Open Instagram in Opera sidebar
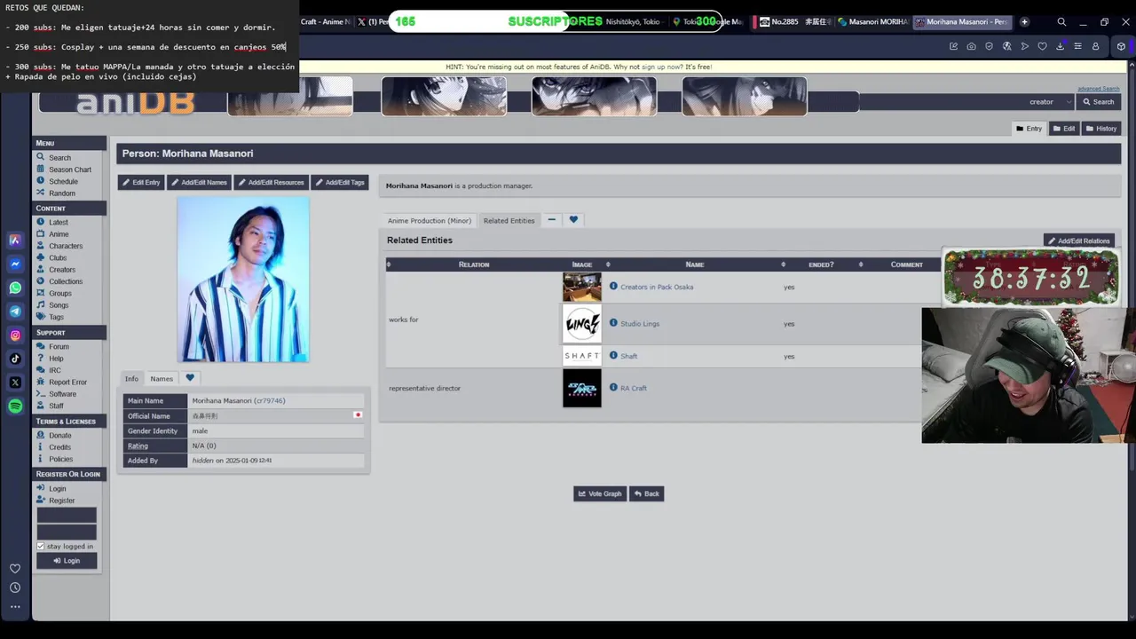The image size is (1136, 639). click(15, 335)
